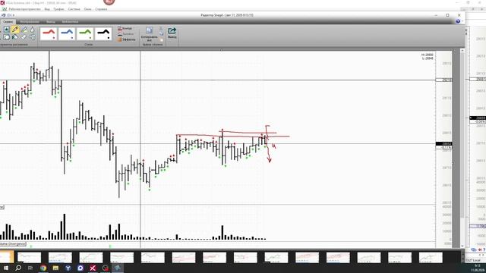Apply the blue pen line style

click(67, 33)
